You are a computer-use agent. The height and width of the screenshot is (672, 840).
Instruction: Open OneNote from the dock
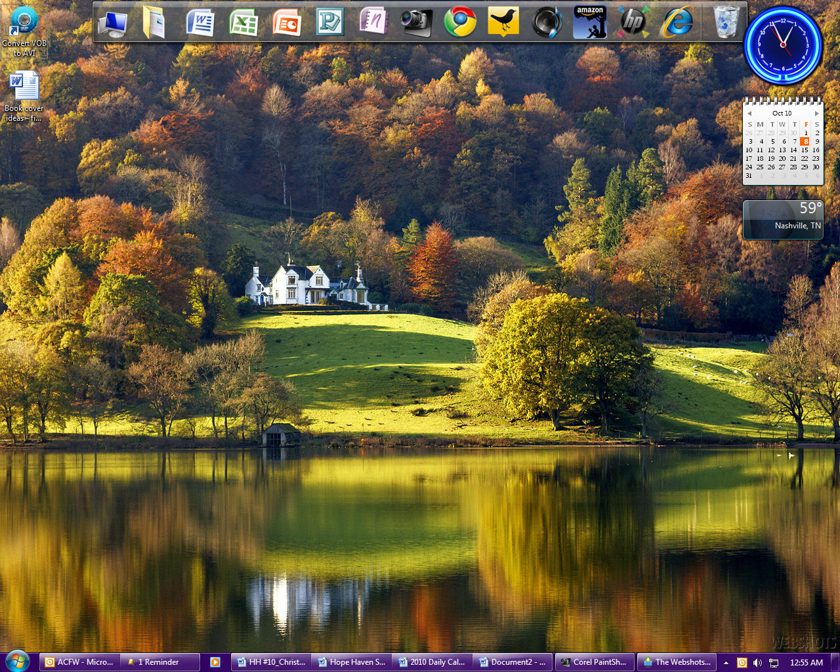click(x=373, y=22)
